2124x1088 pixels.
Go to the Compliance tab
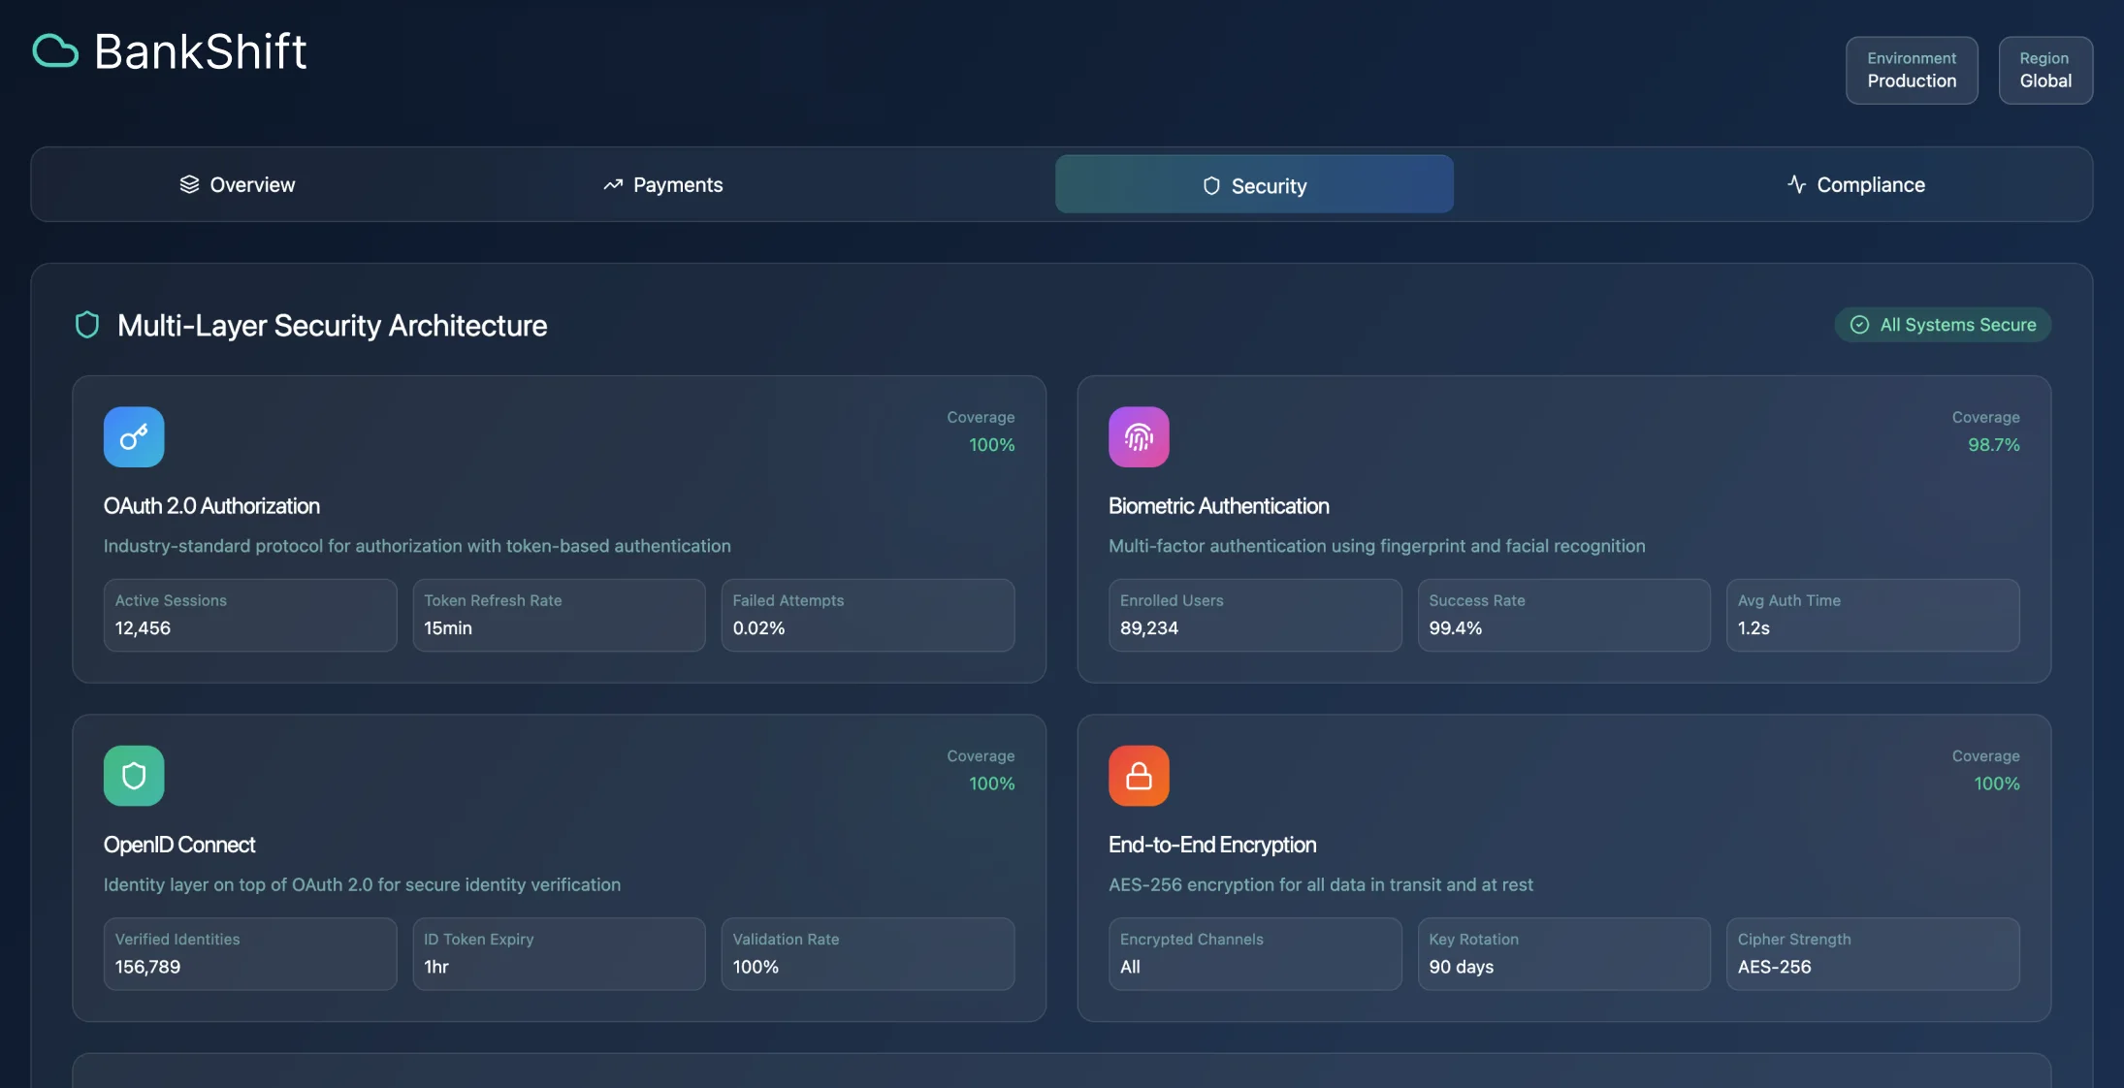[x=1855, y=184]
